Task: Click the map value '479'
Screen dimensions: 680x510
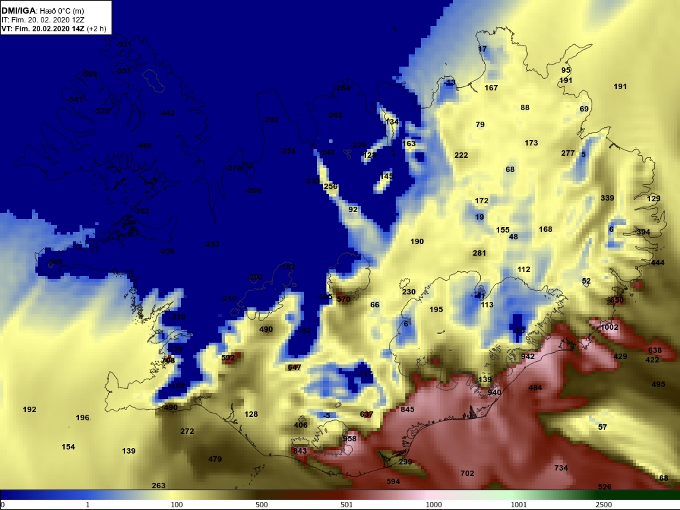Action: (x=215, y=459)
